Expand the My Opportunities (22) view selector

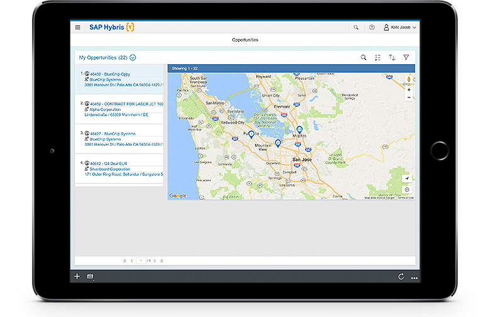133,58
